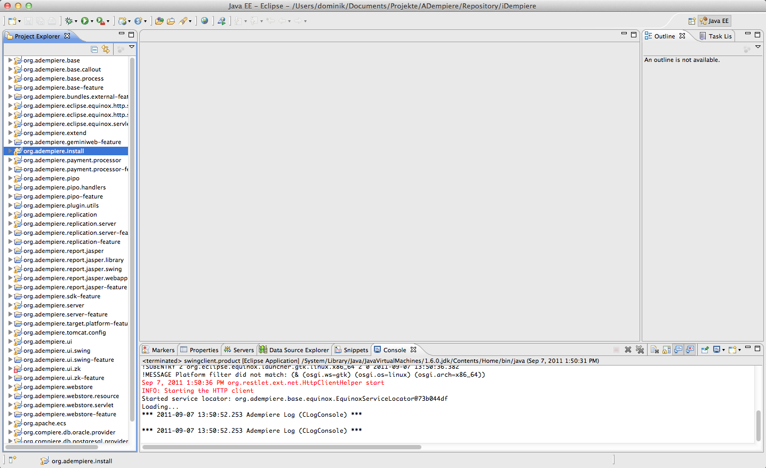Viewport: 766px width, 468px height.
Task: Click the fast view icon in status bar
Action: 12,459
